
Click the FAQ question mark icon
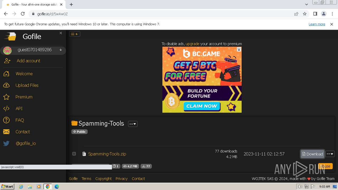[x=6, y=120]
